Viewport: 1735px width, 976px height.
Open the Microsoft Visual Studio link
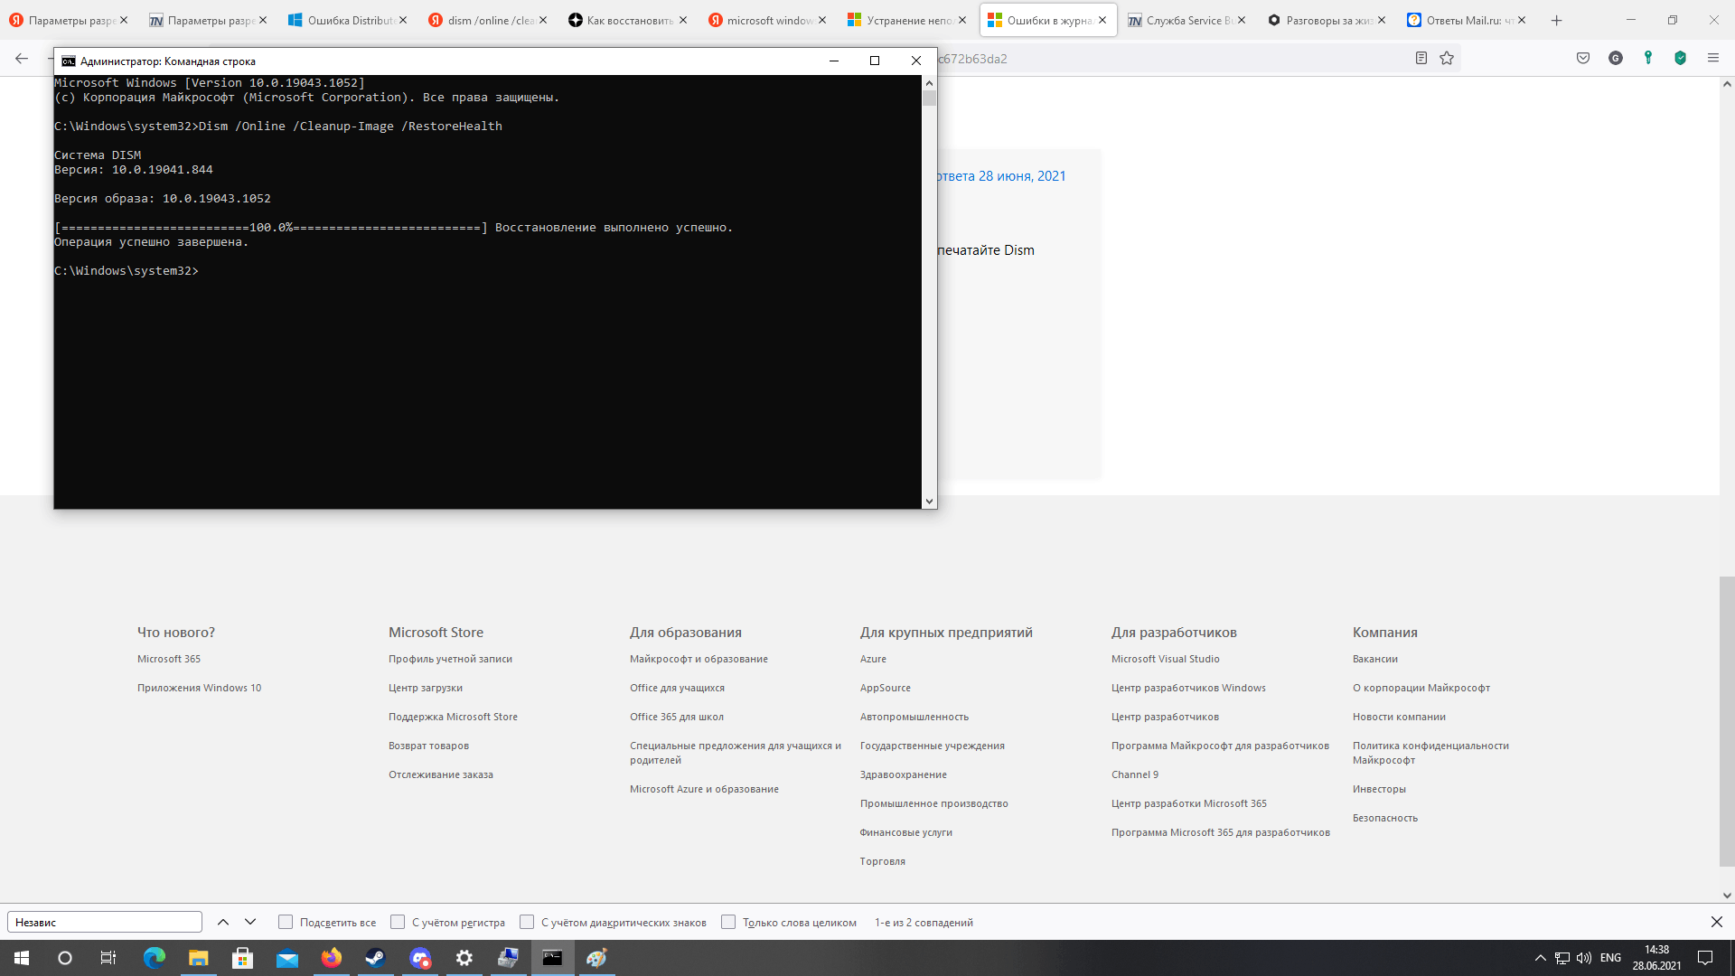point(1165,659)
